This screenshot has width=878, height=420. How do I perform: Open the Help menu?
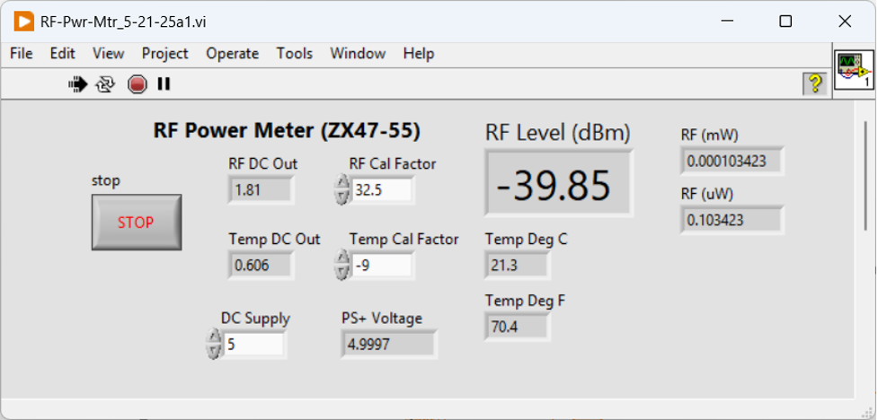(x=419, y=54)
